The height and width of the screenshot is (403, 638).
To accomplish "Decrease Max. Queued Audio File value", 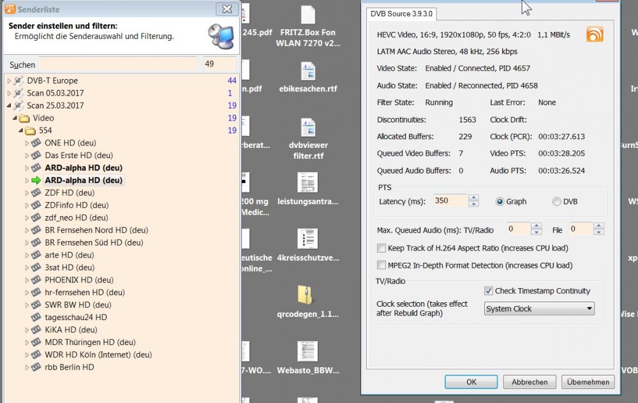I will coord(598,232).
